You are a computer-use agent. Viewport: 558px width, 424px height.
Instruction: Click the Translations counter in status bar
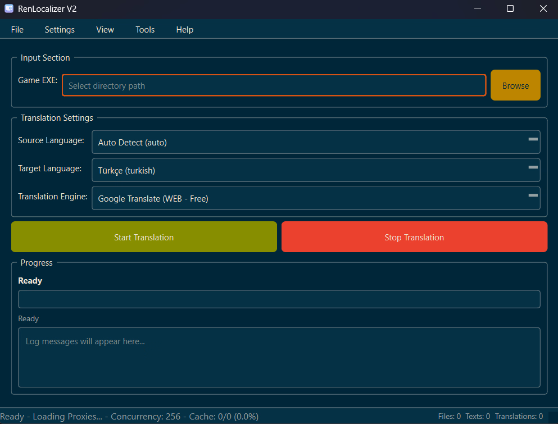[518, 417]
